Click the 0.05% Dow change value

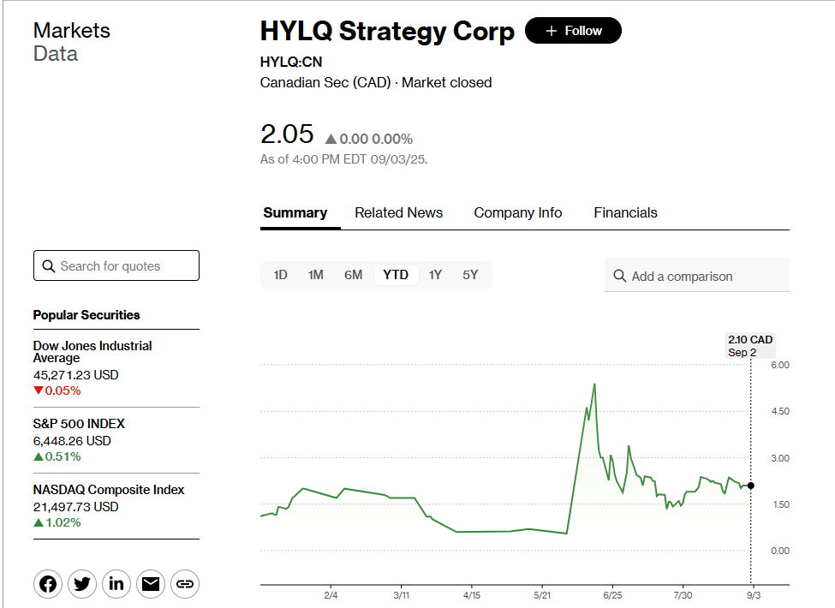pyautogui.click(x=63, y=390)
